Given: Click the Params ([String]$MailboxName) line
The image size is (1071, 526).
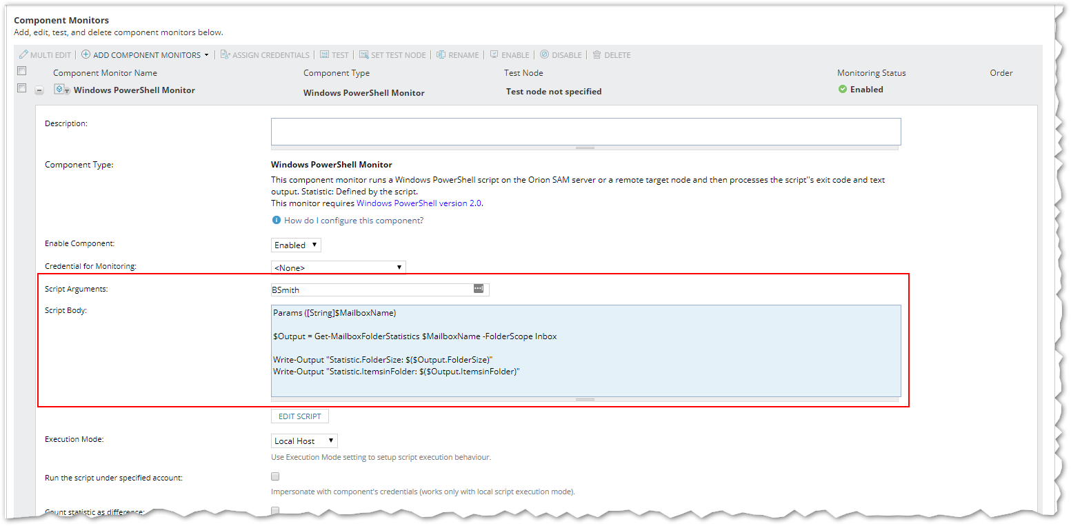Looking at the screenshot, I should (x=334, y=313).
